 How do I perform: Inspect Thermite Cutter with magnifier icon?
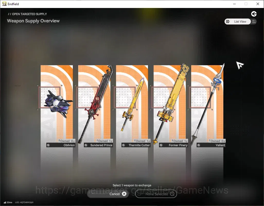coord(124,145)
